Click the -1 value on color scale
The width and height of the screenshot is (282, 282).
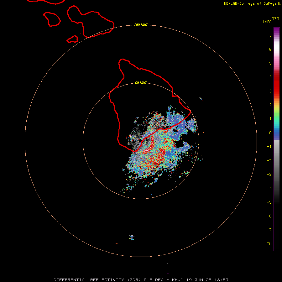tap(269, 147)
